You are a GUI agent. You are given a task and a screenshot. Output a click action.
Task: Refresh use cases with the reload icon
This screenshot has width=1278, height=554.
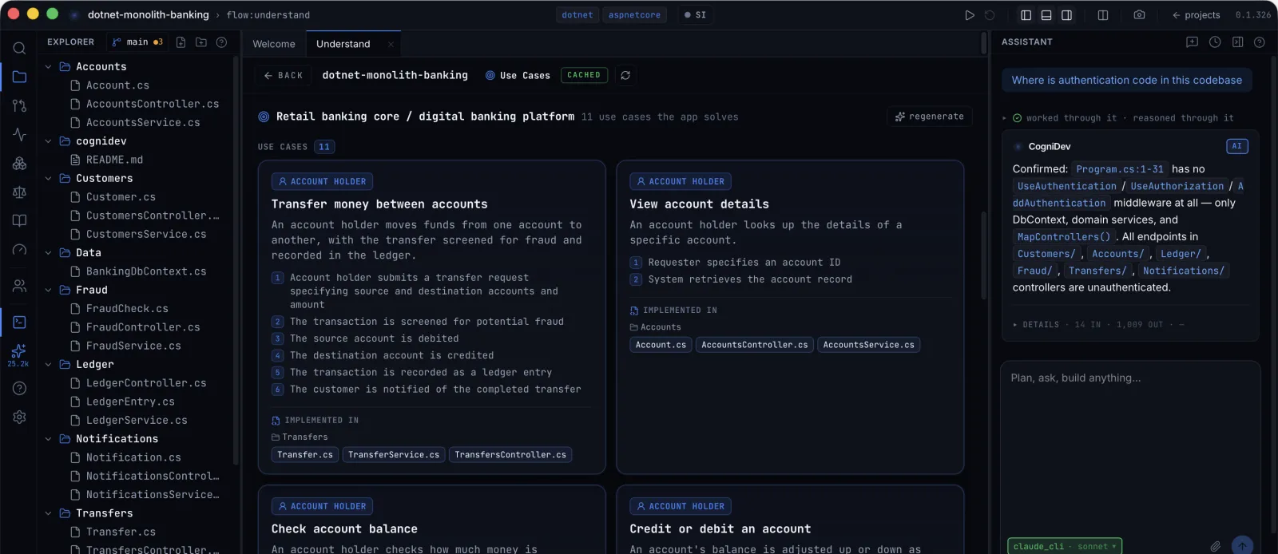[625, 75]
